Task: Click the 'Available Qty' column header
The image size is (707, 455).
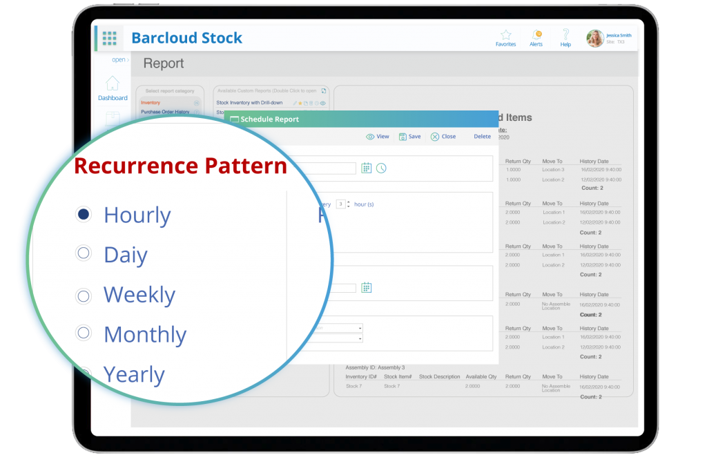Action: coord(481,376)
